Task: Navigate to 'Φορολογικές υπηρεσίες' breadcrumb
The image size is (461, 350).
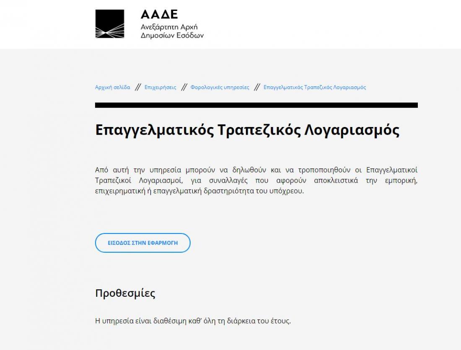Action: pos(220,87)
